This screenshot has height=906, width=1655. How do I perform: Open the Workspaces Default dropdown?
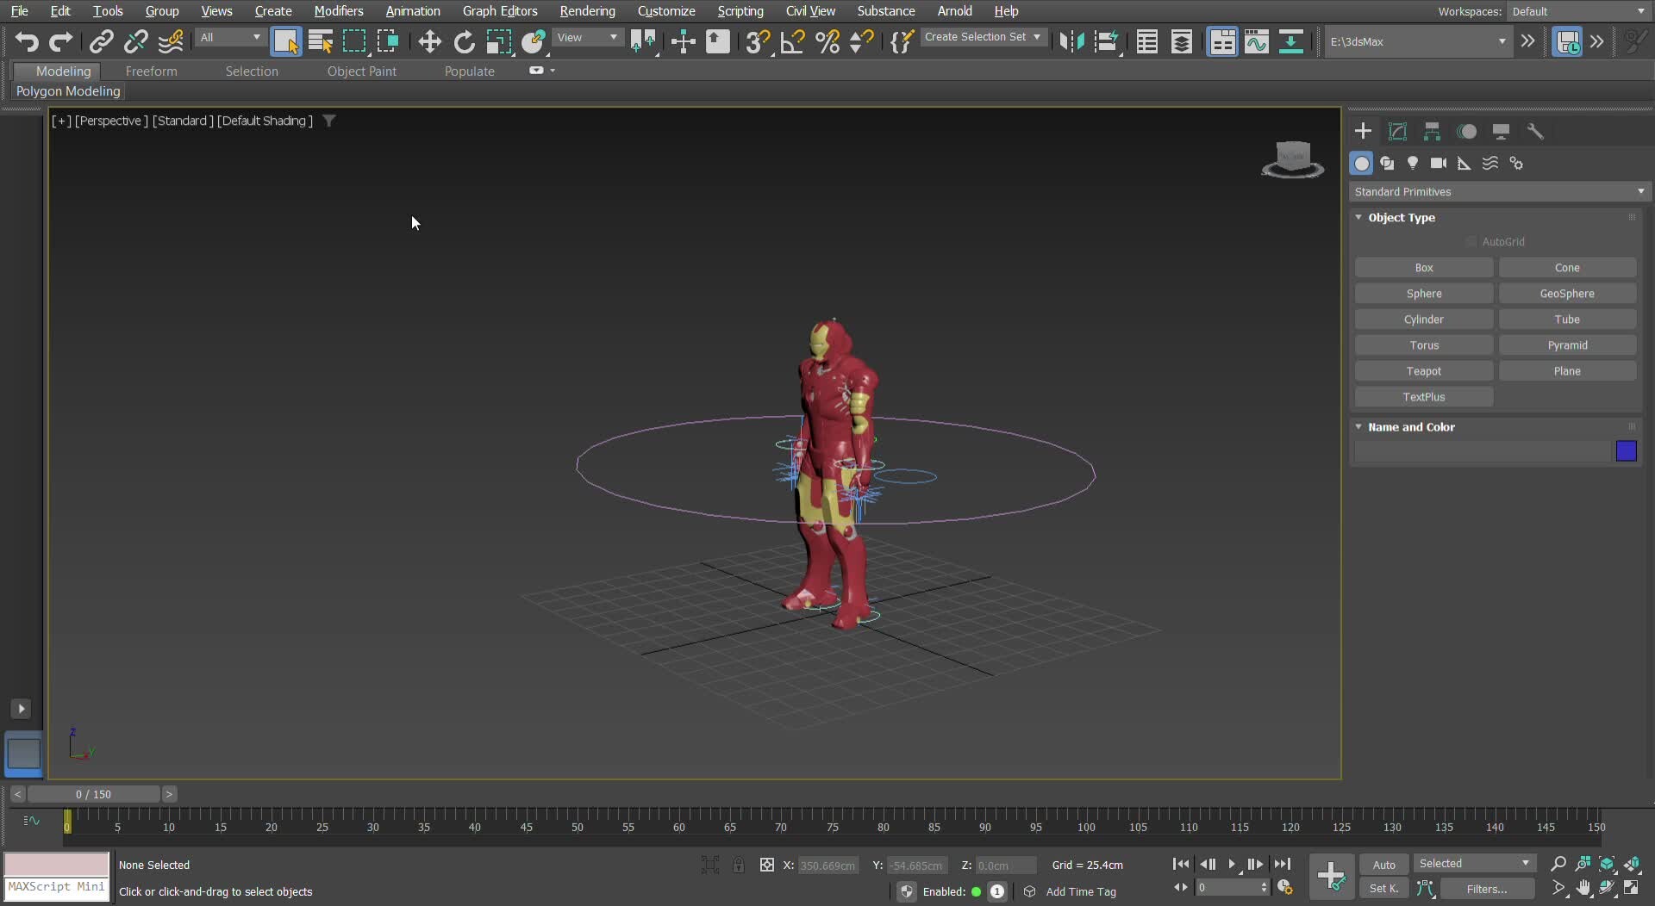click(1577, 11)
